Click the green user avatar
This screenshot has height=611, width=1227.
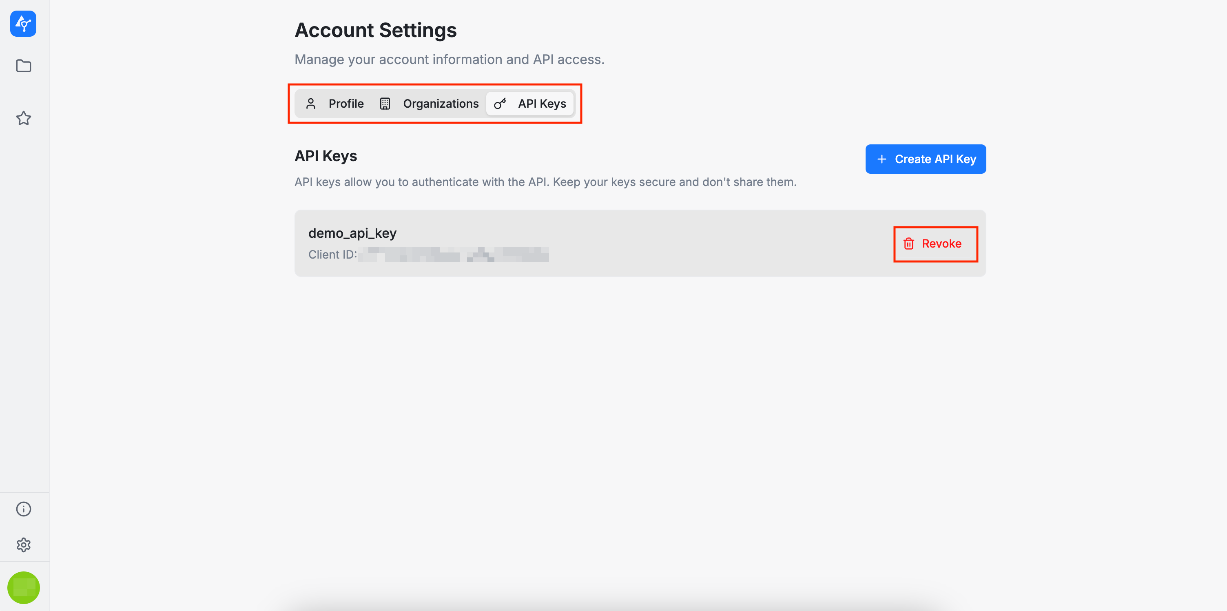[x=23, y=587]
